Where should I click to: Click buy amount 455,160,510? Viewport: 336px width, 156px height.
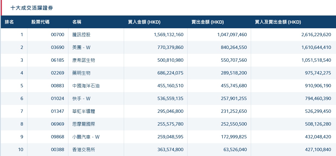[x=170, y=86]
